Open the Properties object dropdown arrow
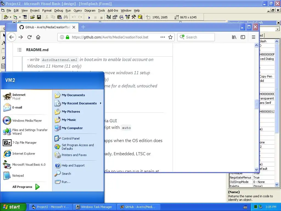Viewport: 281px width, 211px height. tap(278, 29)
